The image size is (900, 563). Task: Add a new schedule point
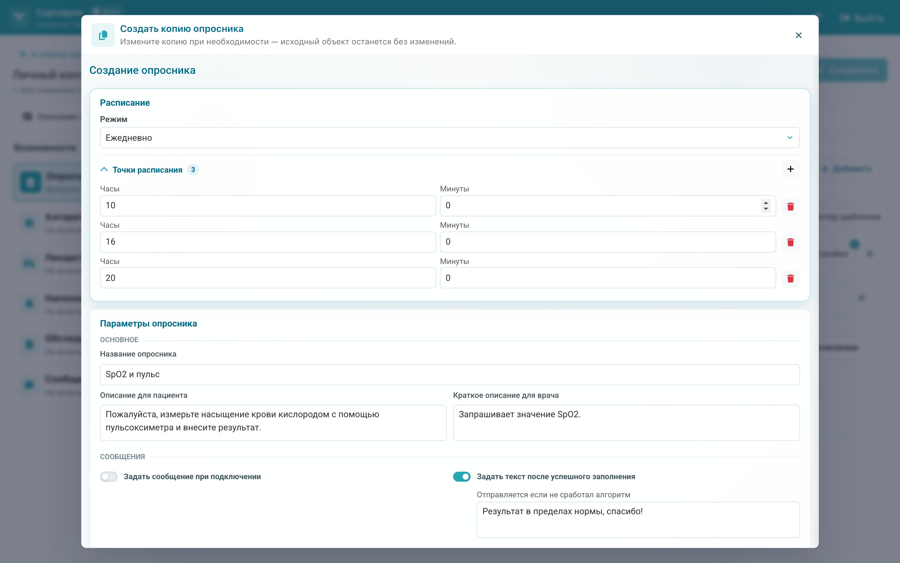pos(790,170)
